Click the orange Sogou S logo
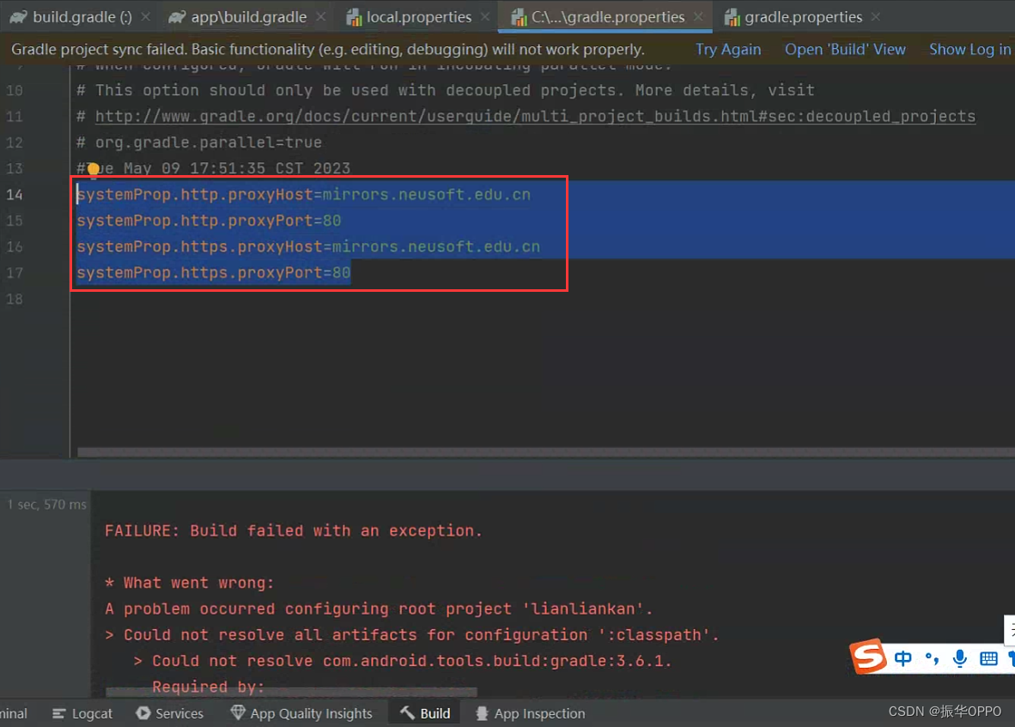The height and width of the screenshot is (727, 1015). [x=866, y=657]
